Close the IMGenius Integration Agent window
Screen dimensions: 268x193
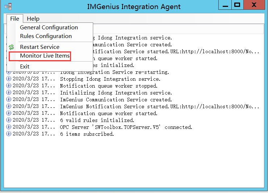(255, 5)
